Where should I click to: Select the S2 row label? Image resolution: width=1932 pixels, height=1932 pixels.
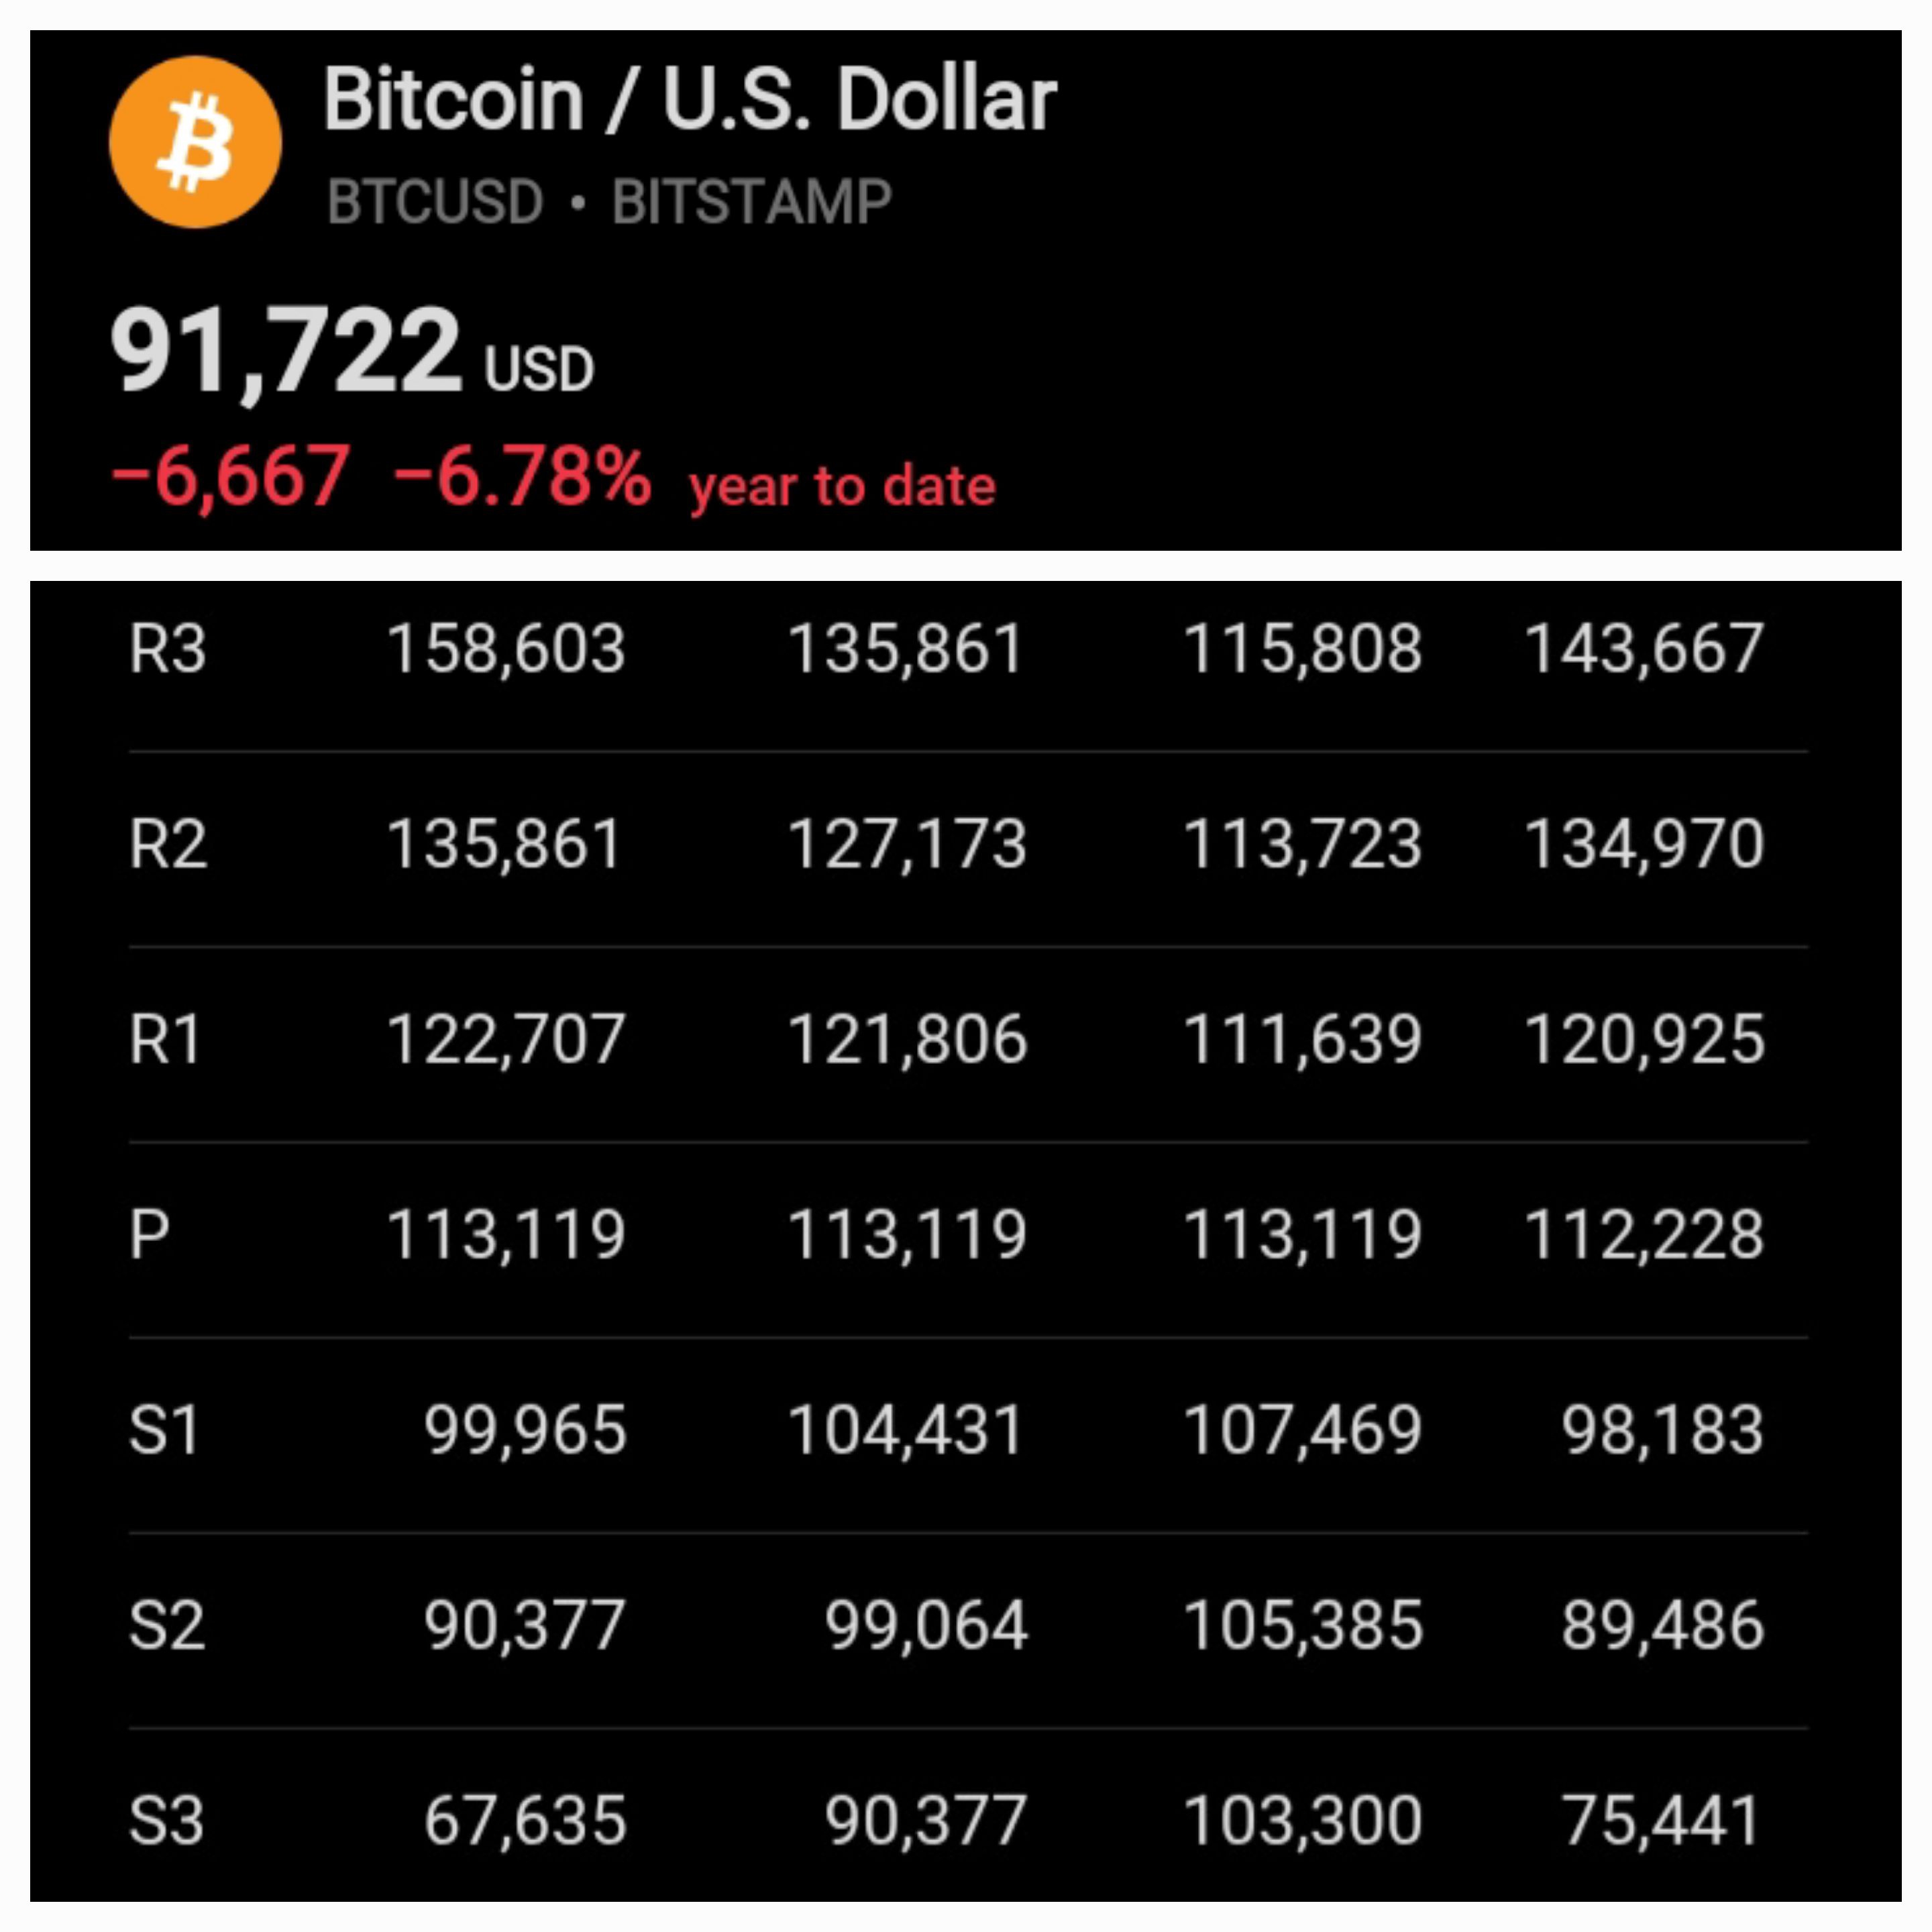pos(167,1624)
